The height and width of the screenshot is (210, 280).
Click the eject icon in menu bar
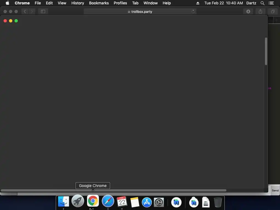tap(198, 3)
